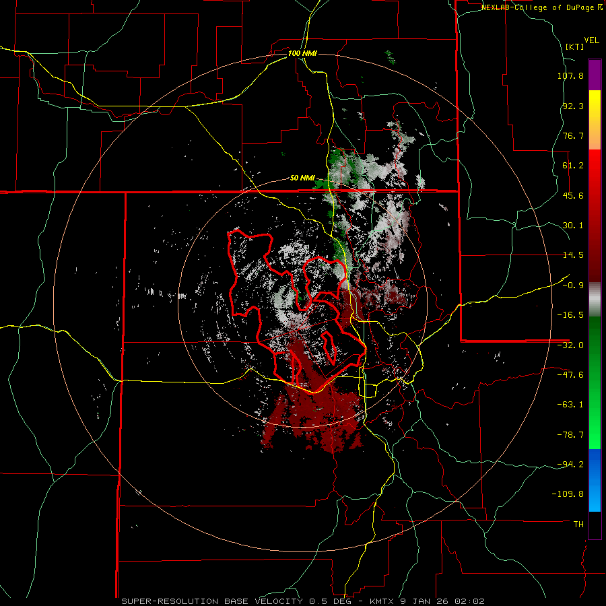Select the -109.8 legend value
Screen dimensions: 606x606
pos(568,494)
